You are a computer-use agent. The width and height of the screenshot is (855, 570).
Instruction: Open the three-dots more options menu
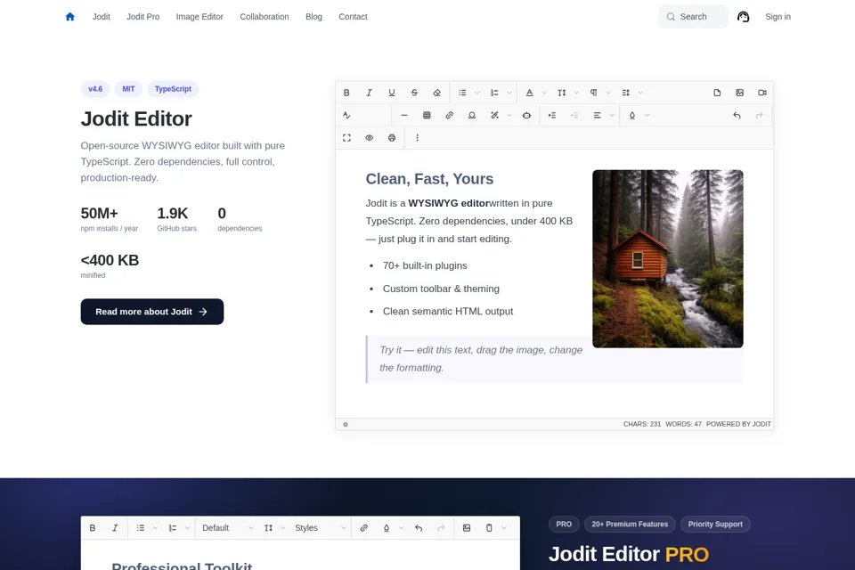[x=417, y=138]
